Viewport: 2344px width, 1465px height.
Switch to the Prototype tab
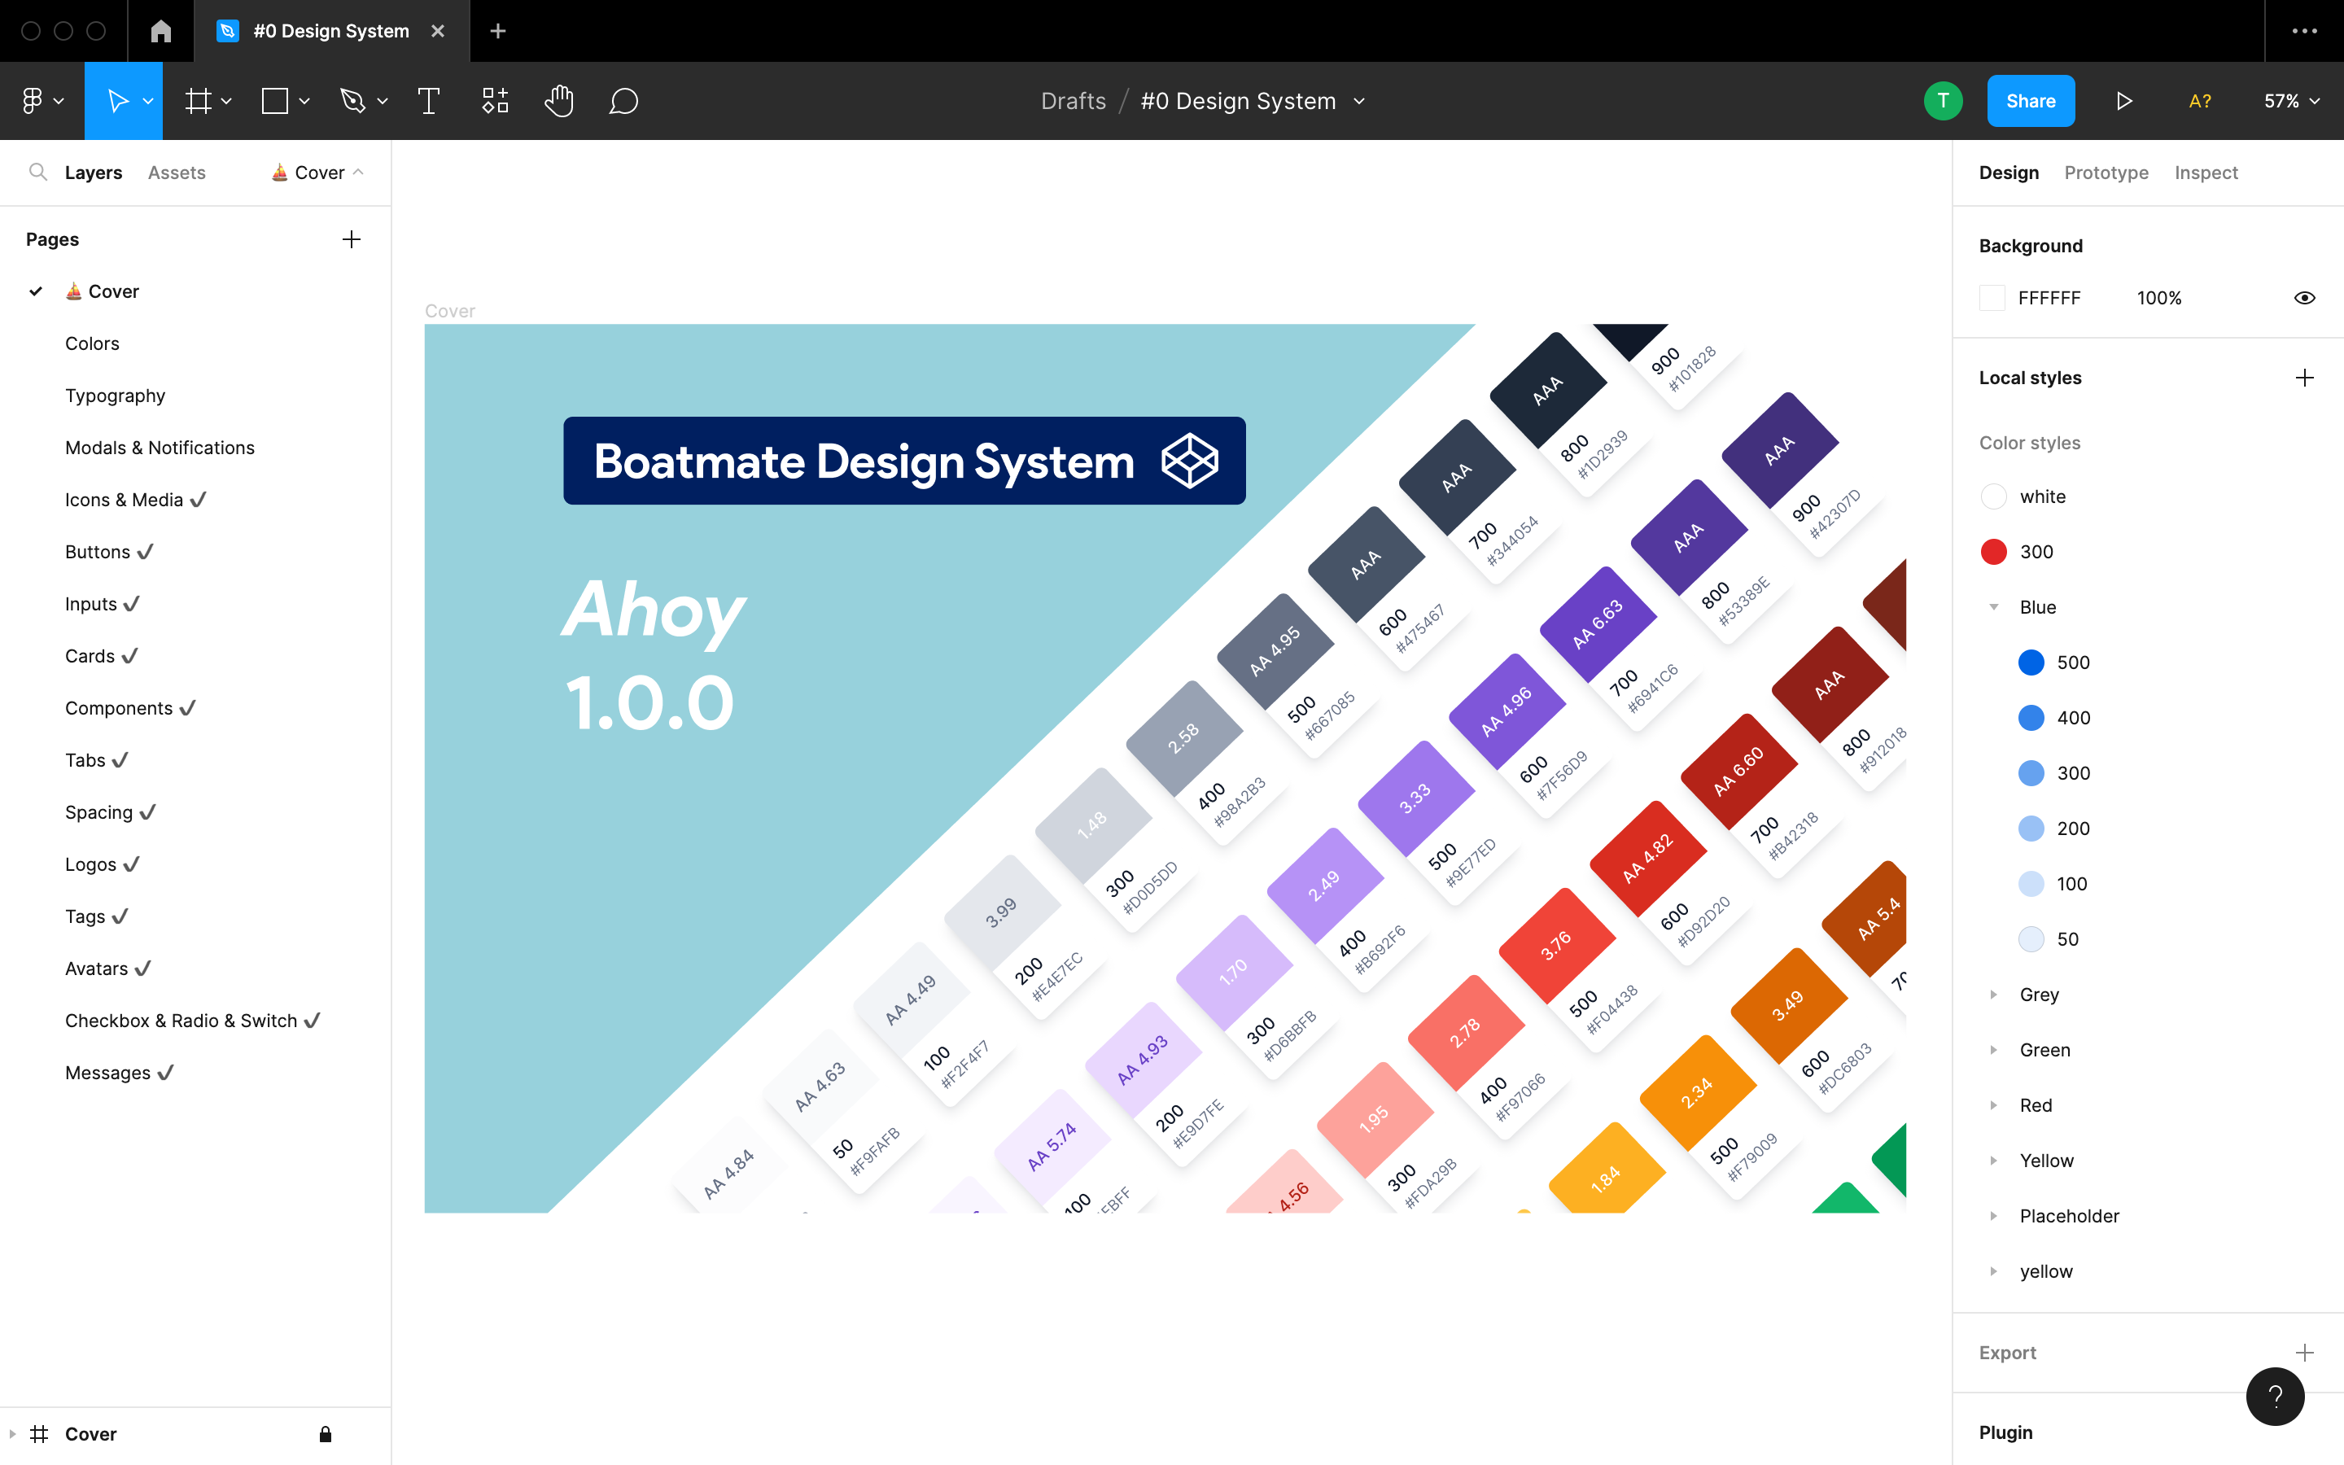pos(2106,173)
